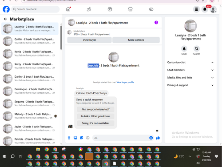Viewport: 222px width, 167px height.
Task: Open the Marketplace storefront icon
Action: pos(131,9)
